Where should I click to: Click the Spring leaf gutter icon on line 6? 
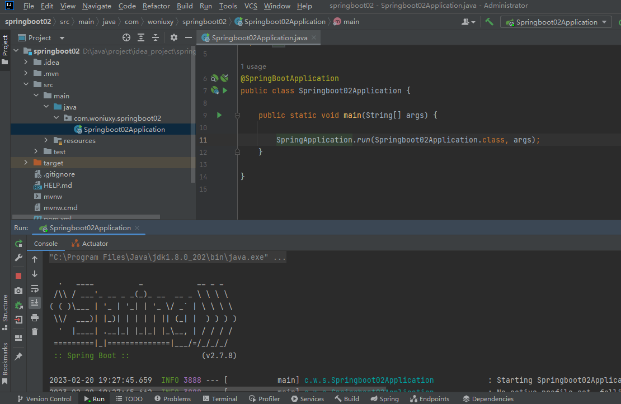coord(224,78)
